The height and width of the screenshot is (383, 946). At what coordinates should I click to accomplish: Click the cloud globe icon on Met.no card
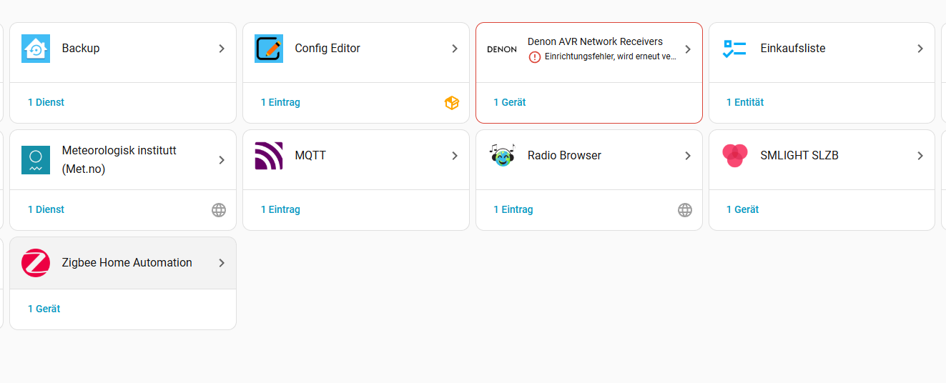[219, 210]
